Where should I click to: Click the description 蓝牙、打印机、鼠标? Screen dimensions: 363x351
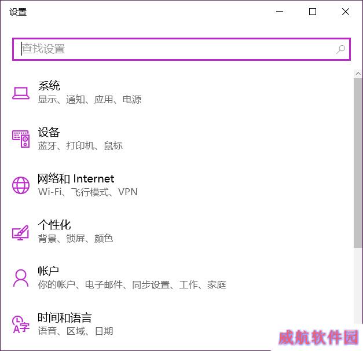tap(80, 146)
